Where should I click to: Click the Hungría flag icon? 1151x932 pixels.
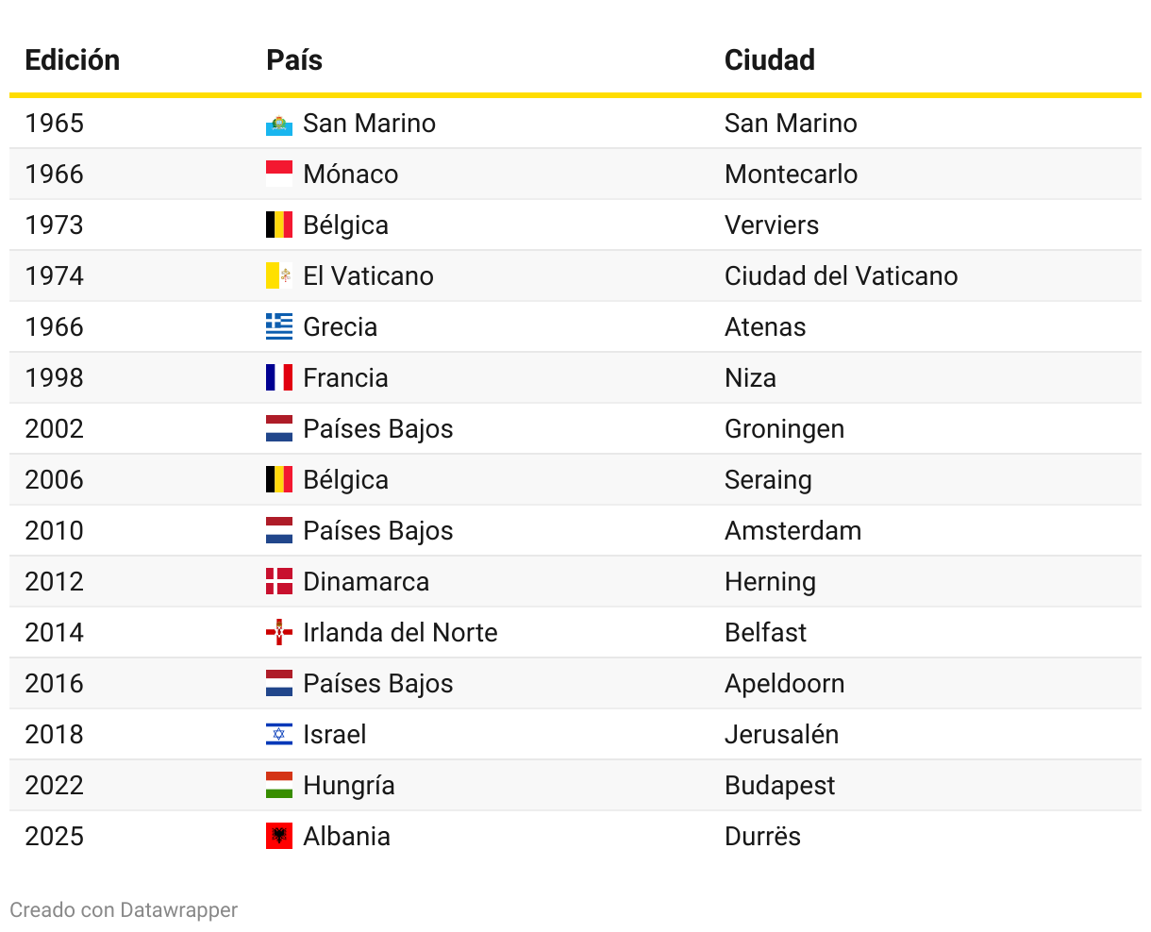279,786
